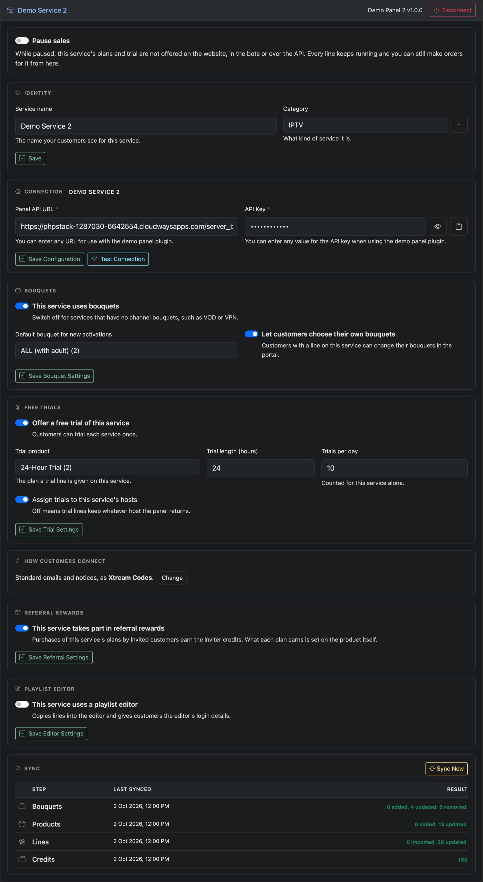This screenshot has height=882, width=483.
Task: Open the Default bouquet for new activations dropdown
Action: point(127,350)
